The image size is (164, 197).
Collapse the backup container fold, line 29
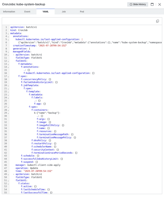(x=8, y=113)
